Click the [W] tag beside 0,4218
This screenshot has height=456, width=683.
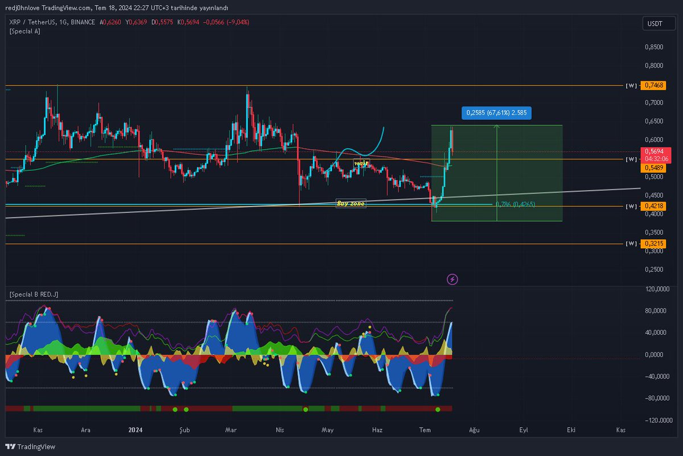coord(631,206)
